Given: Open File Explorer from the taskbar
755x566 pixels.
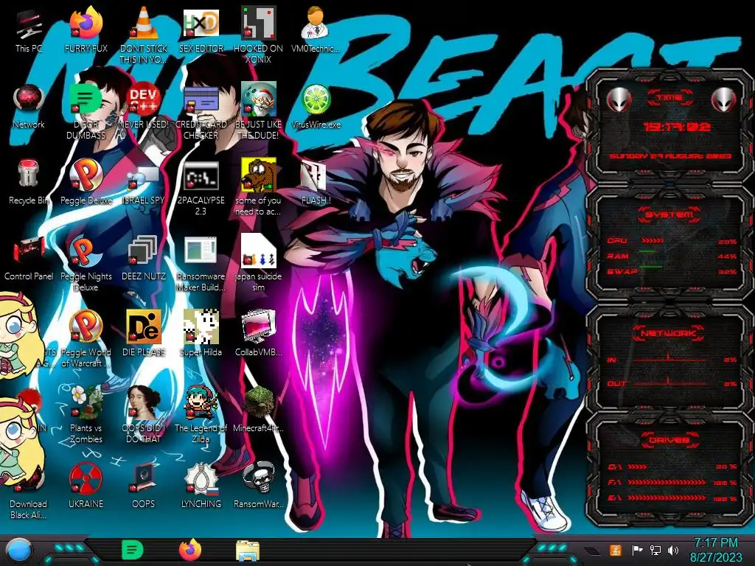Looking at the screenshot, I should pos(248,551).
